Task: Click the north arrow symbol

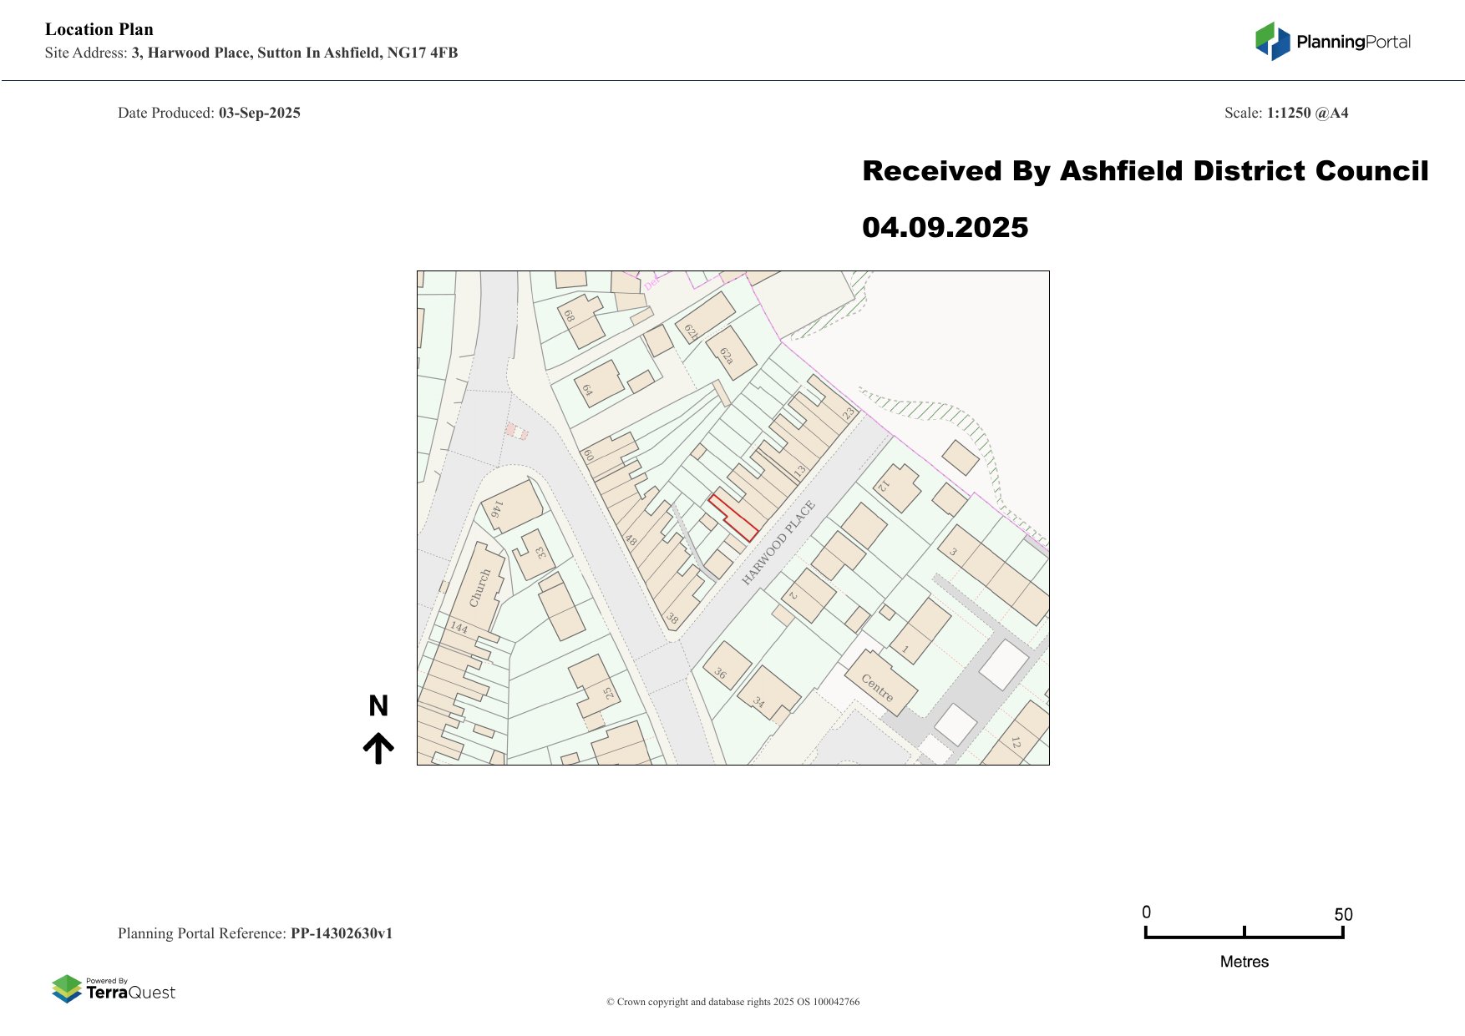Action: click(x=378, y=748)
